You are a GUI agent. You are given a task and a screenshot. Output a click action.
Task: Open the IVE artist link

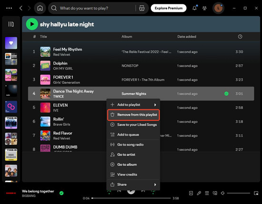56,111
